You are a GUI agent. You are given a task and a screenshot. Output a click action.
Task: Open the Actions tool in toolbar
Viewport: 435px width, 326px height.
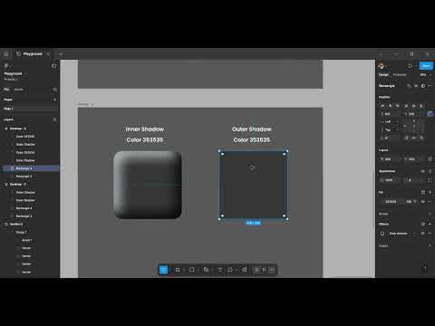[x=245, y=270]
